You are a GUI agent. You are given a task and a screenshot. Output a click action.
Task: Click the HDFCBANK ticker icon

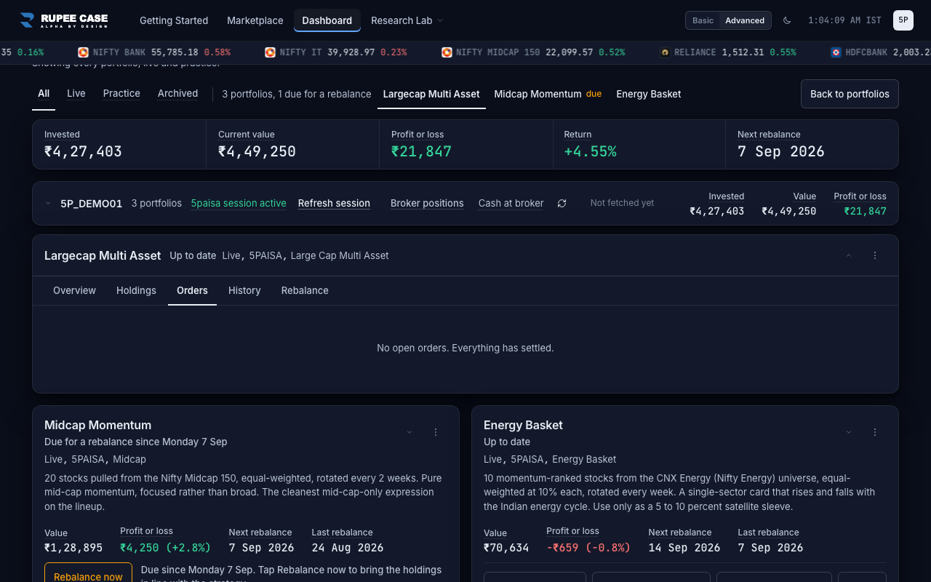click(x=836, y=52)
